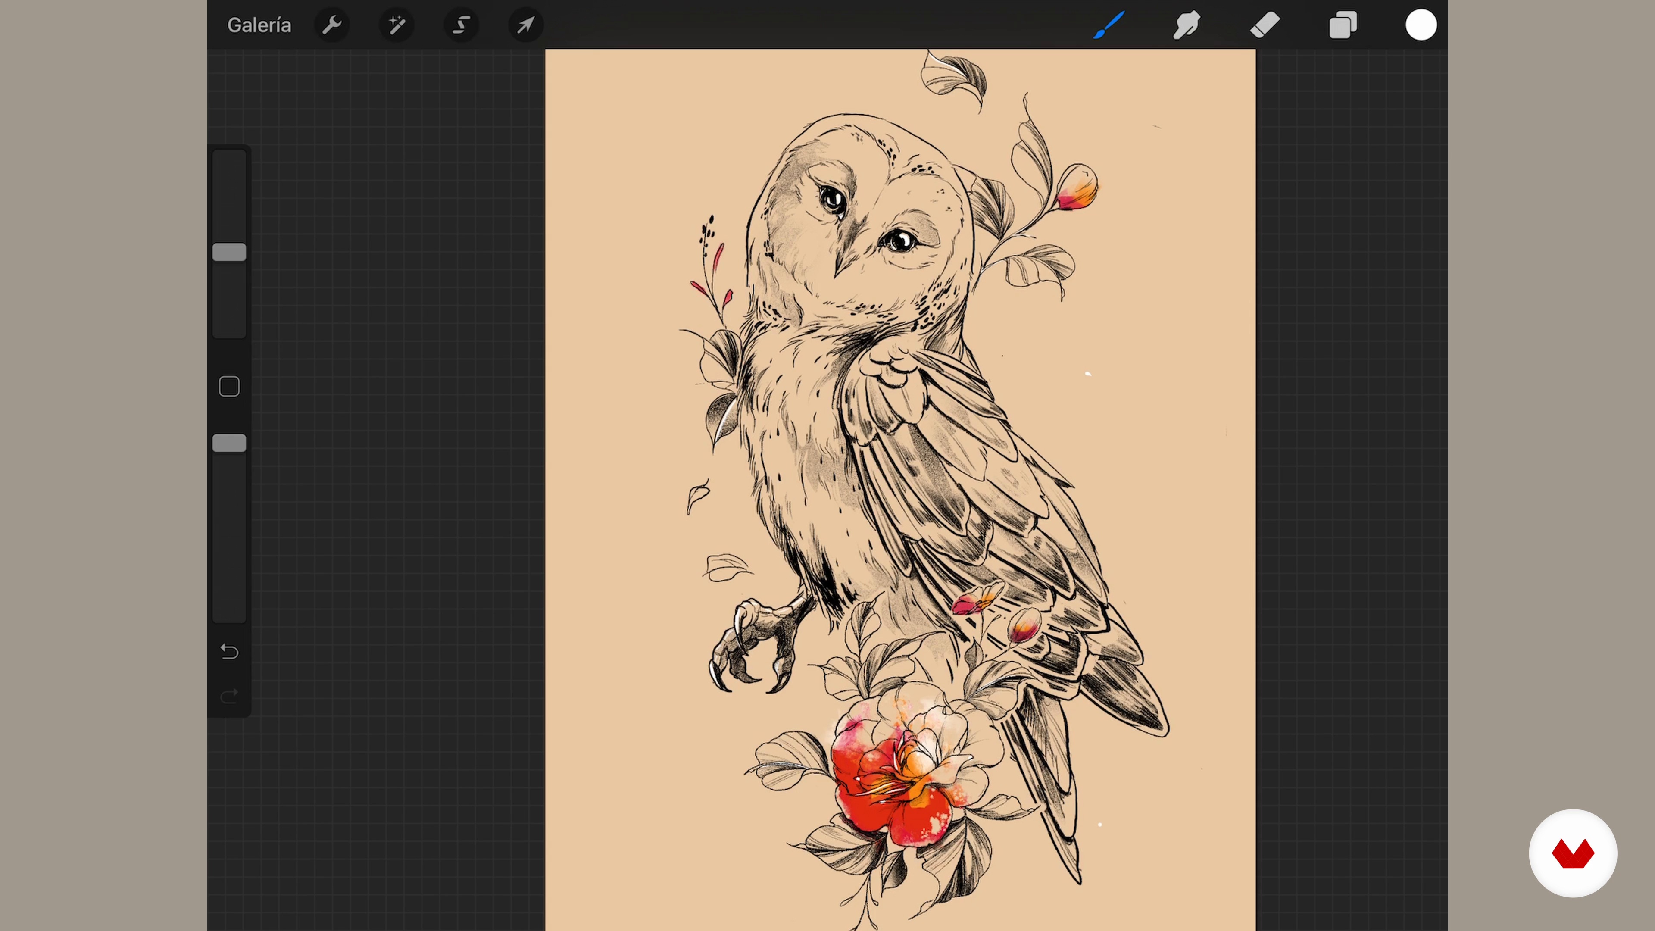Image resolution: width=1655 pixels, height=931 pixels.
Task: Click the red Domestika logo badge
Action: click(1572, 853)
